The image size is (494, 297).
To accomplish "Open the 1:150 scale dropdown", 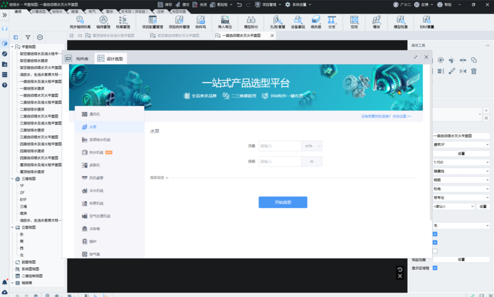I will point(461,162).
